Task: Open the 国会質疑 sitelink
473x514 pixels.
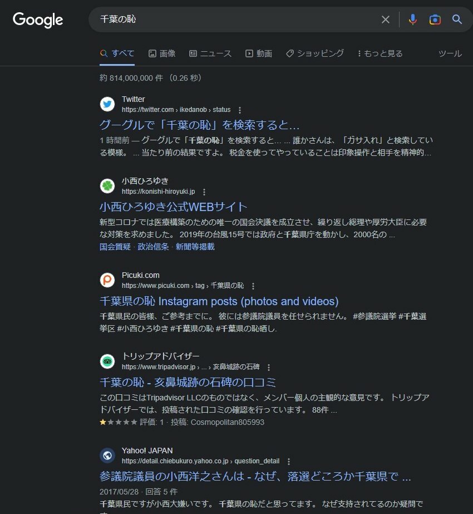Action: click(x=115, y=247)
